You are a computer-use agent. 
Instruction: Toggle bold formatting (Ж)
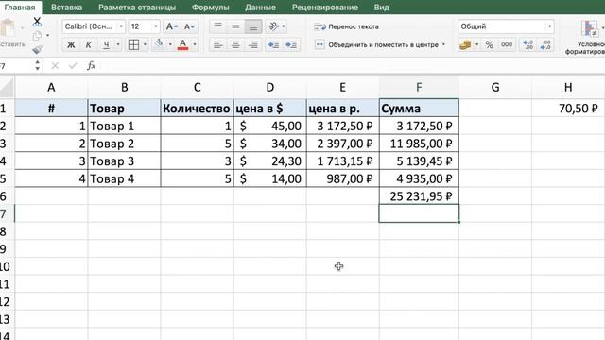(71, 44)
